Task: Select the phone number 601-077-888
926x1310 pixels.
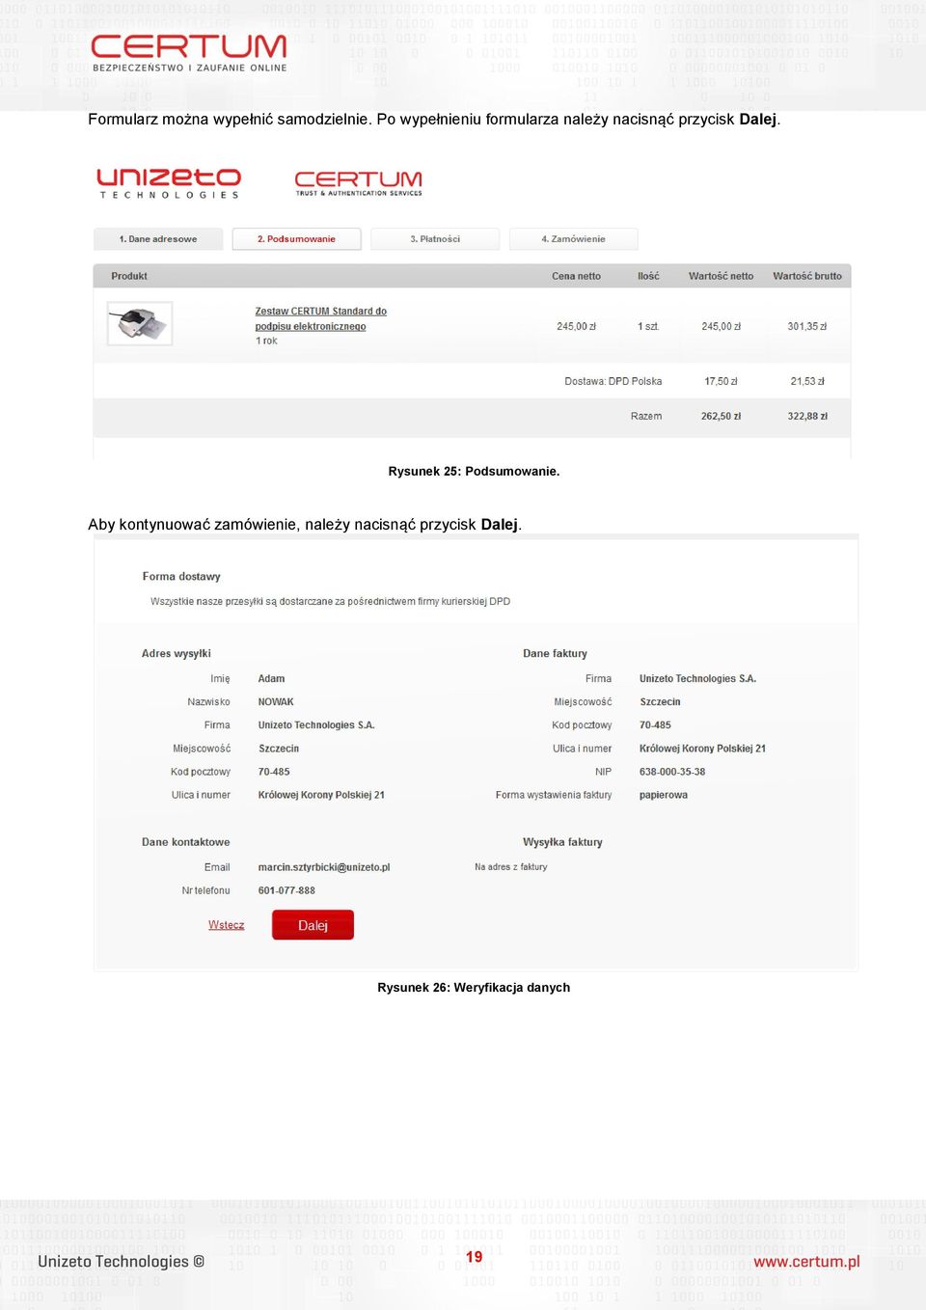Action: tap(286, 890)
